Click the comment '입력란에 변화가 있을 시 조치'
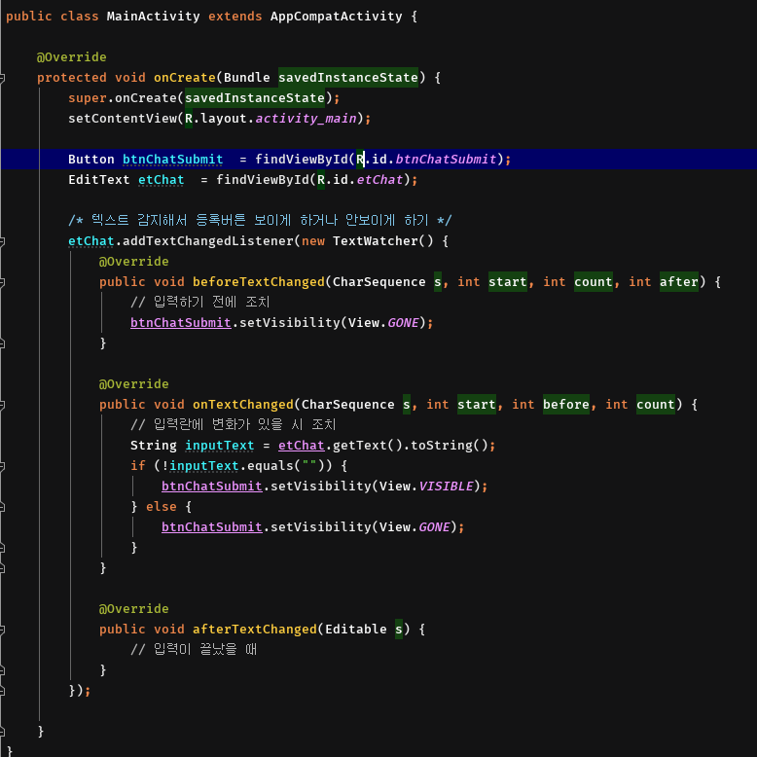This screenshot has height=757, width=757. (x=233, y=425)
